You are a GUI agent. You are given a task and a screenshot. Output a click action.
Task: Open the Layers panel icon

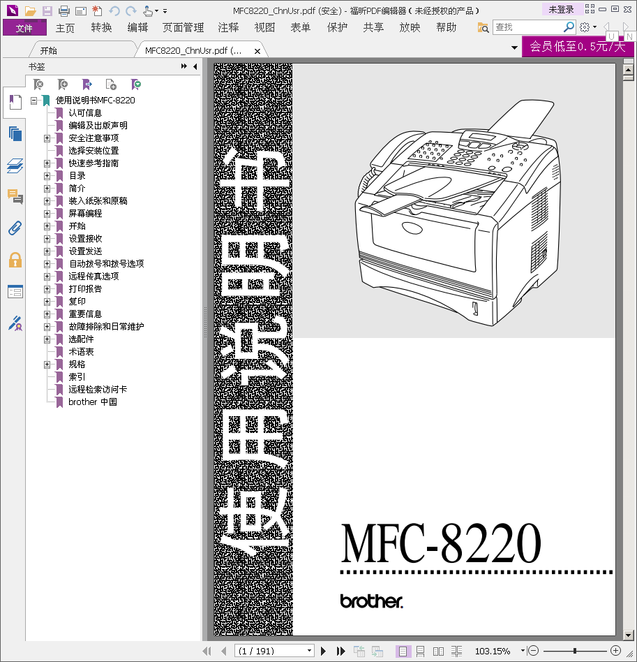point(15,165)
